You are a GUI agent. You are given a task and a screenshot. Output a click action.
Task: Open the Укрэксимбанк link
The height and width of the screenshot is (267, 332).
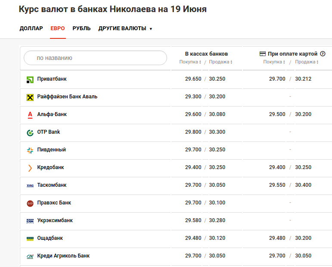pos(55,220)
